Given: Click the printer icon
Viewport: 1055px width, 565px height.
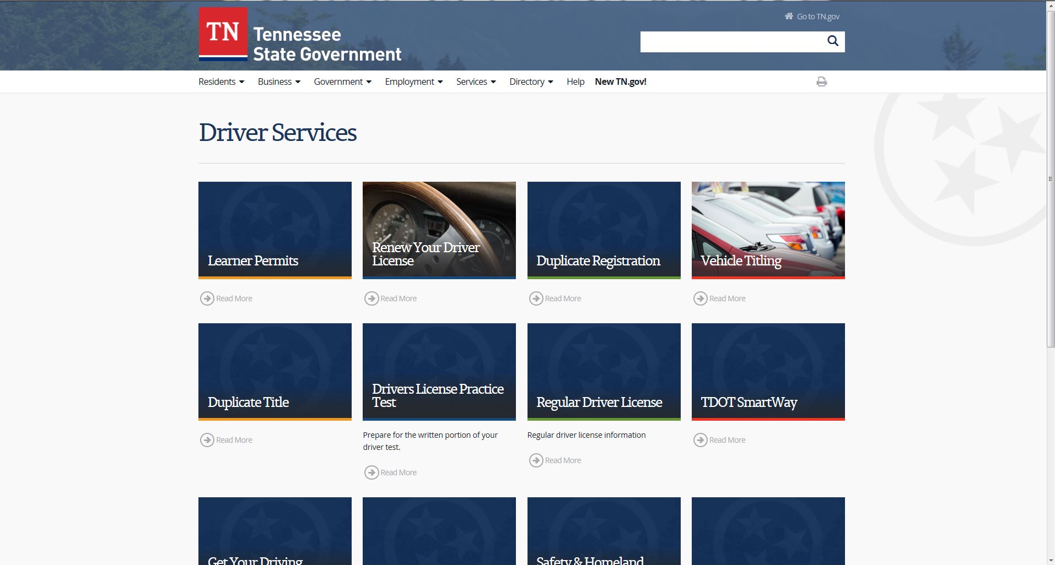Looking at the screenshot, I should tap(821, 82).
